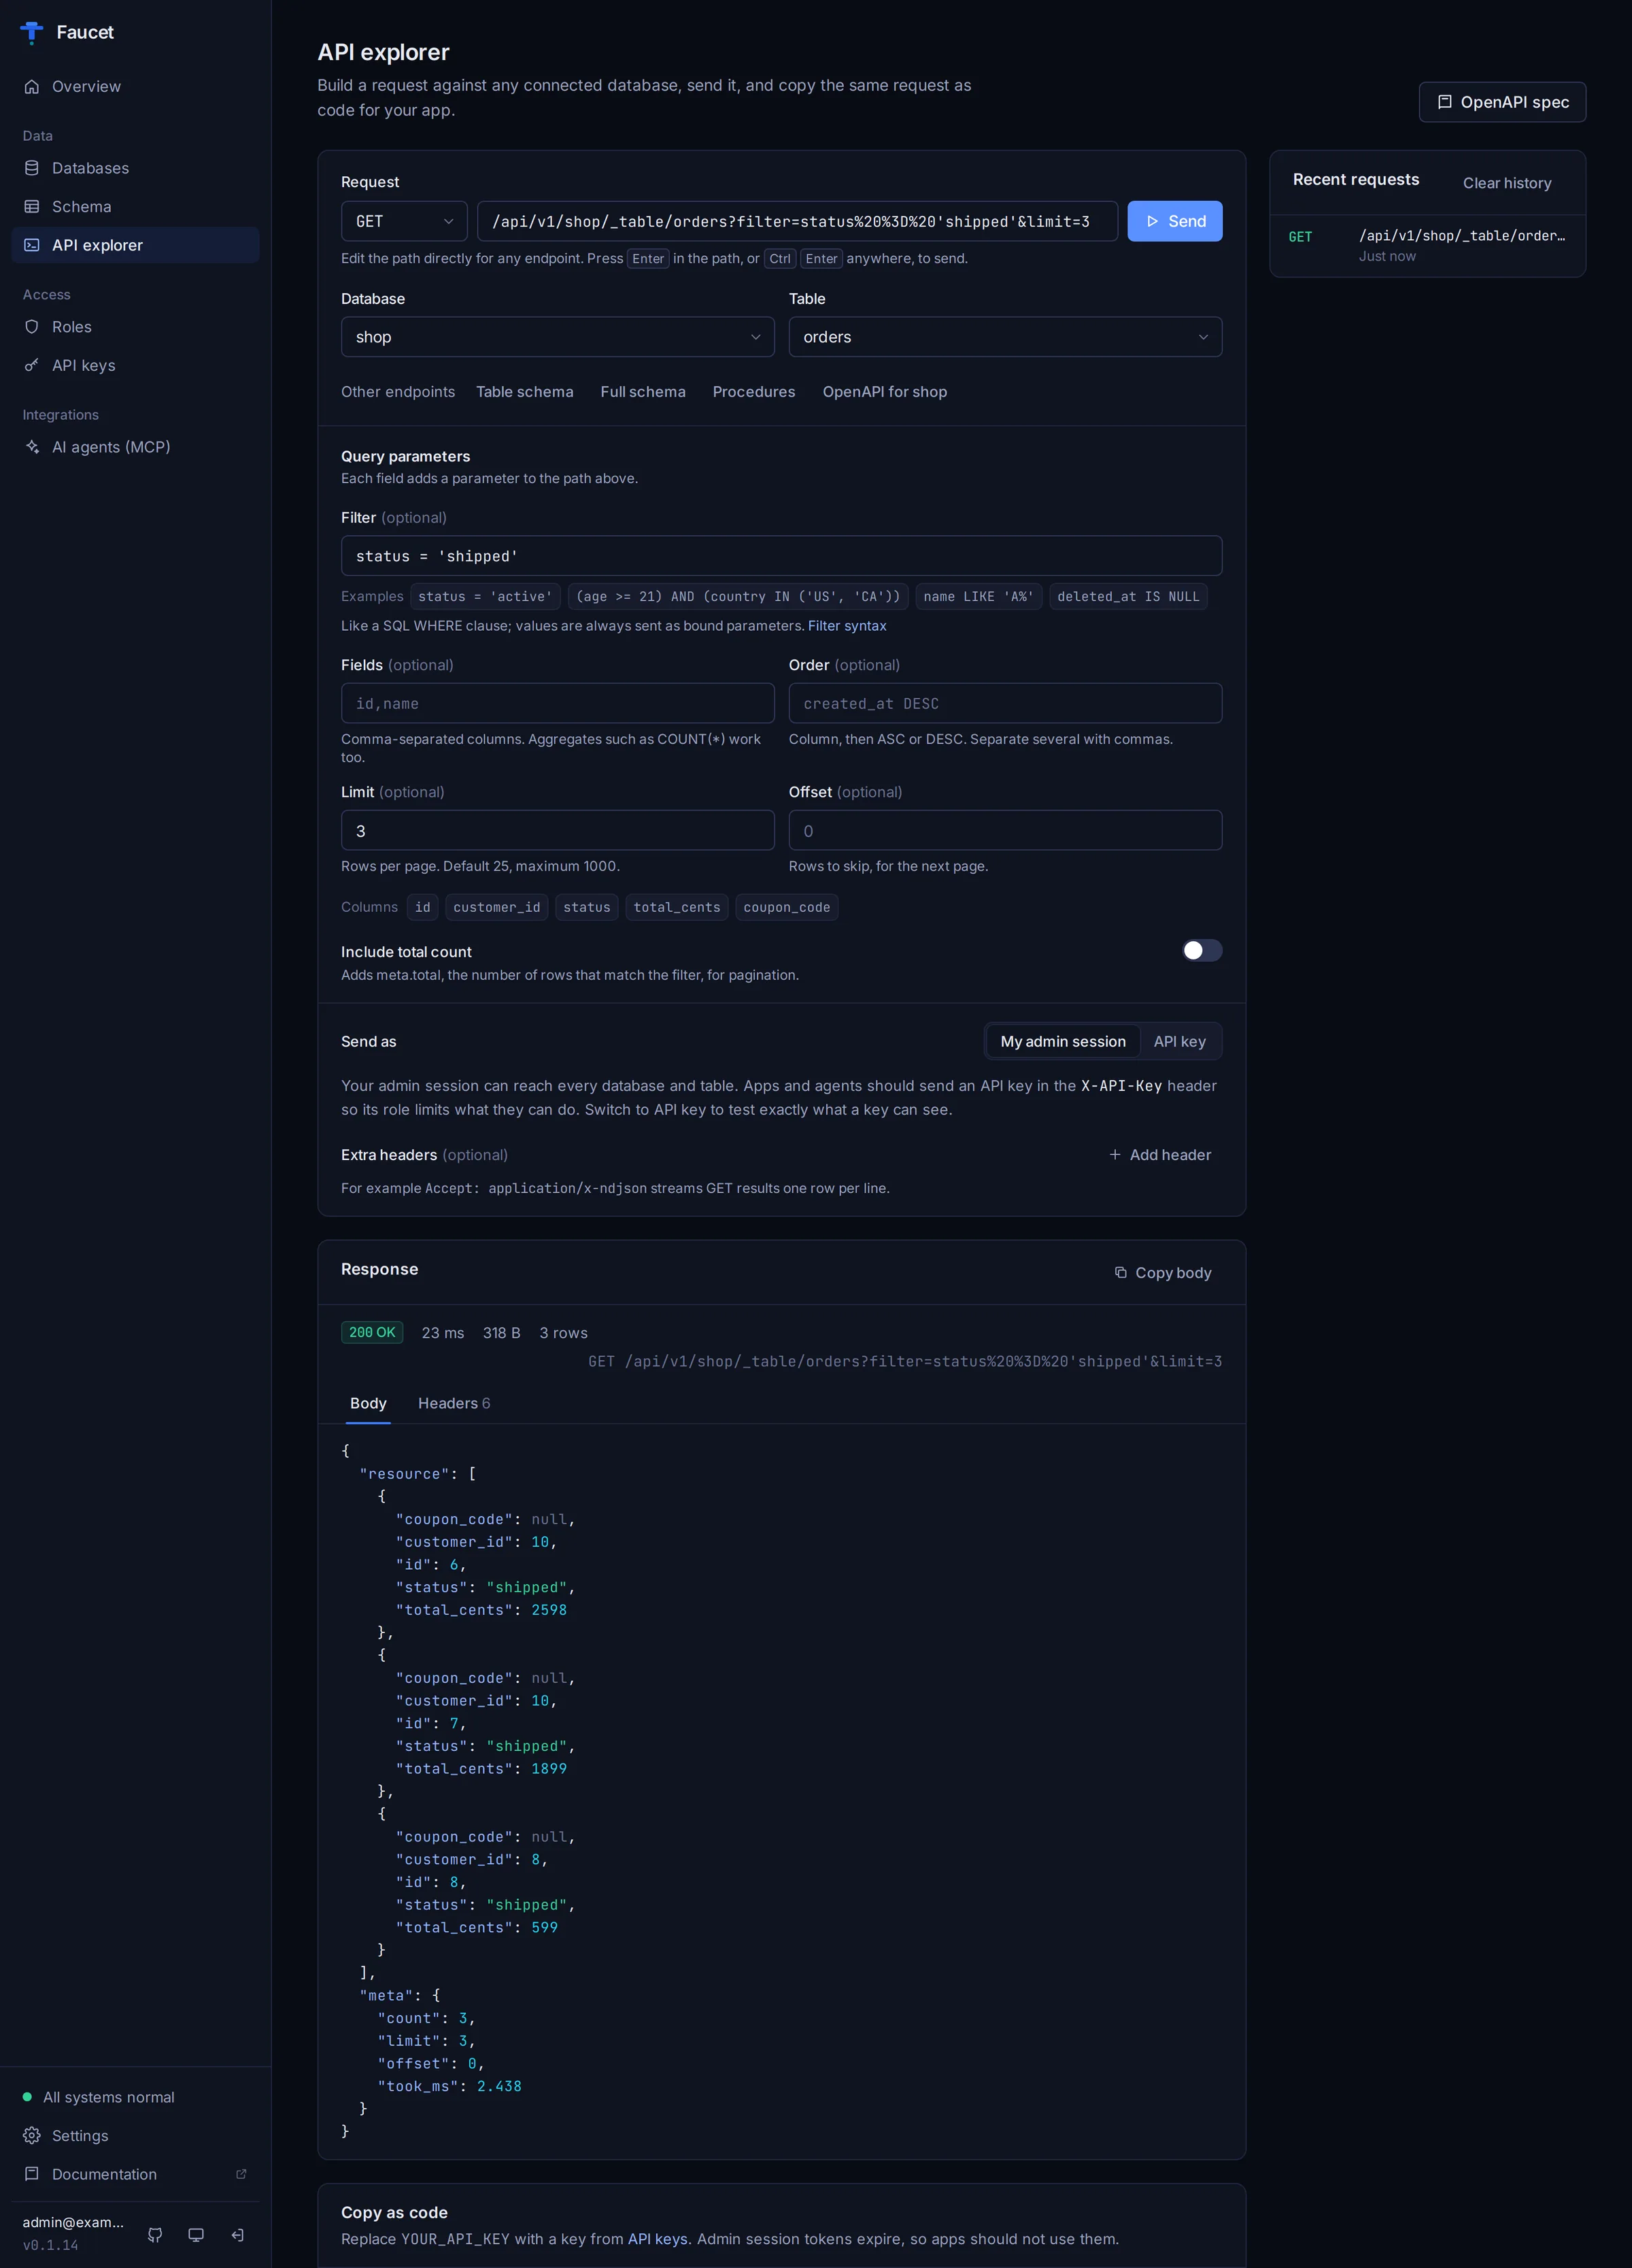Open the Full schema endpoint
The height and width of the screenshot is (2268, 1632).
643,392
